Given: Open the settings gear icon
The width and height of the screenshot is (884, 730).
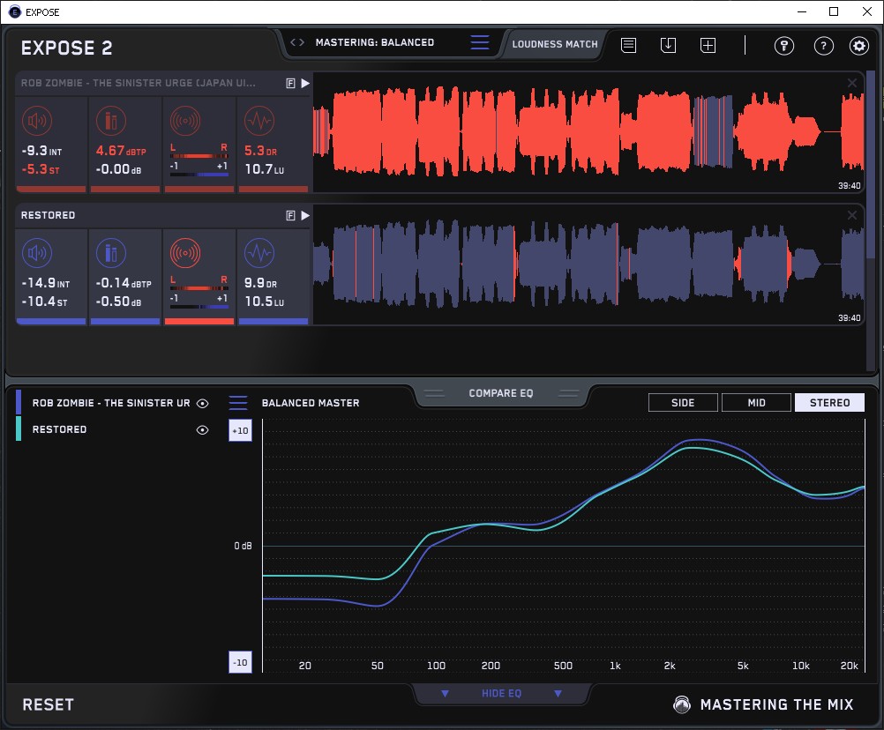Looking at the screenshot, I should click(858, 46).
